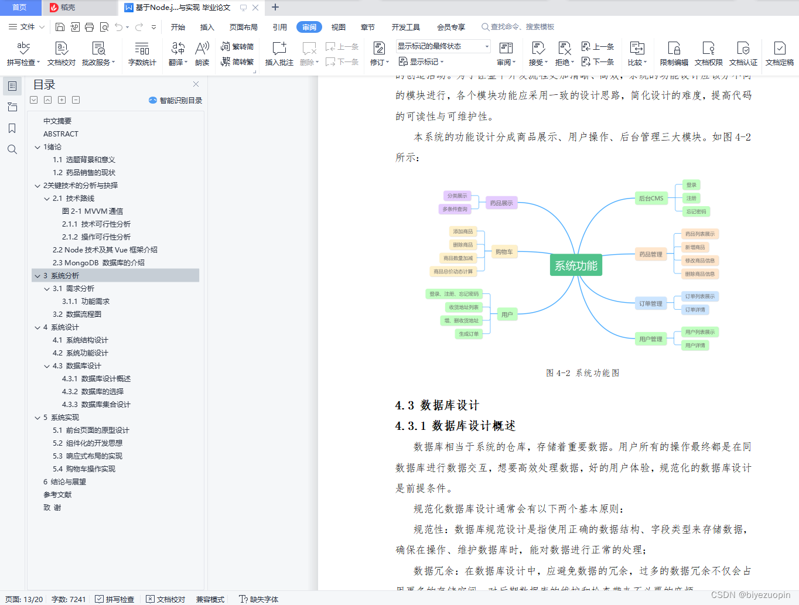Switch to the 视图 ribbon tab
This screenshot has width=799, height=605.
339,27
